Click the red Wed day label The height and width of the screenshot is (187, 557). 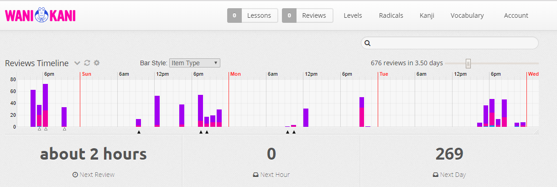533,74
